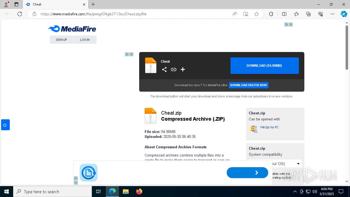
Task: Click the Cheat.zip archive icon beside file description
Action: pos(150,116)
